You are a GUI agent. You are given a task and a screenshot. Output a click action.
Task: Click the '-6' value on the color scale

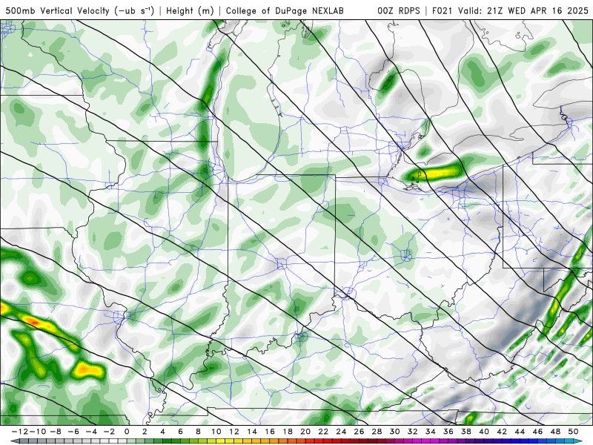[x=73, y=432]
